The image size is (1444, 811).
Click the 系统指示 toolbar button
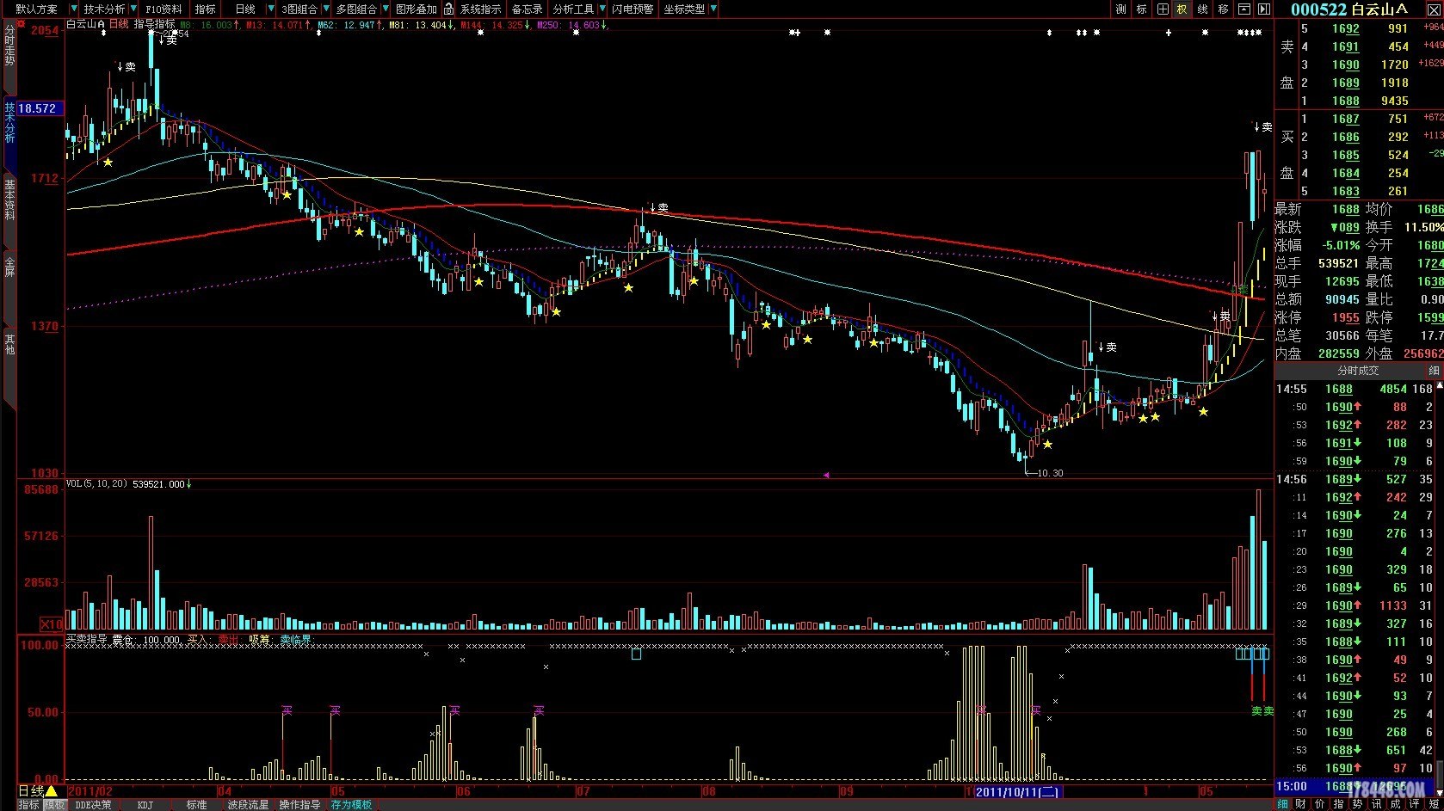click(480, 9)
